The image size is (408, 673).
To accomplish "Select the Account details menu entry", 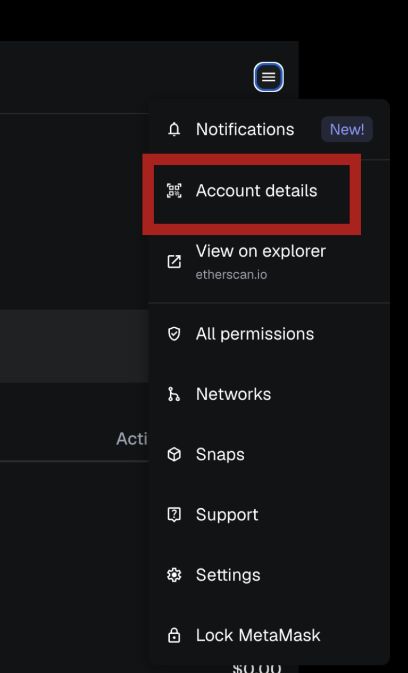I will pyautogui.click(x=256, y=190).
